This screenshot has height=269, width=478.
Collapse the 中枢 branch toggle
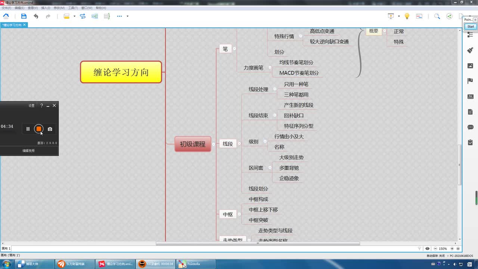(x=239, y=214)
